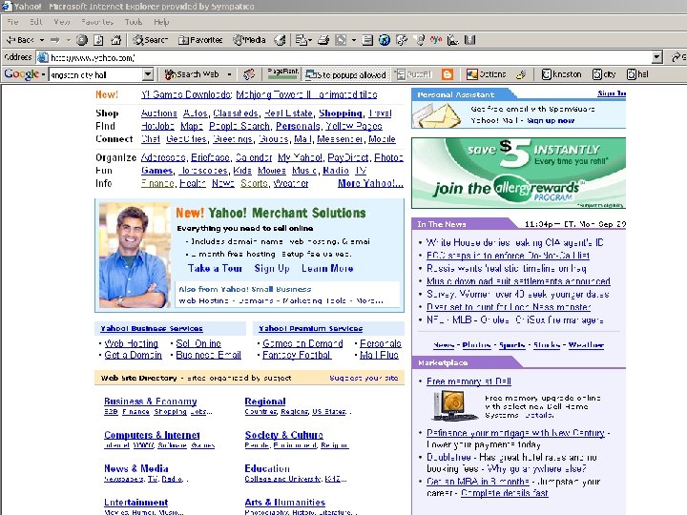Click the Back navigation button
The height and width of the screenshot is (515, 687).
pyautogui.click(x=20, y=40)
